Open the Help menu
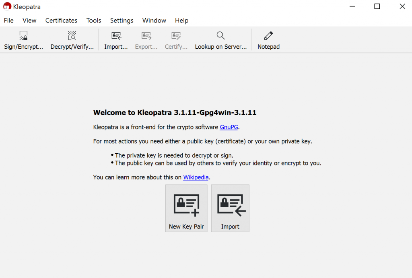Viewport: 412px width, 278px height. (181, 21)
